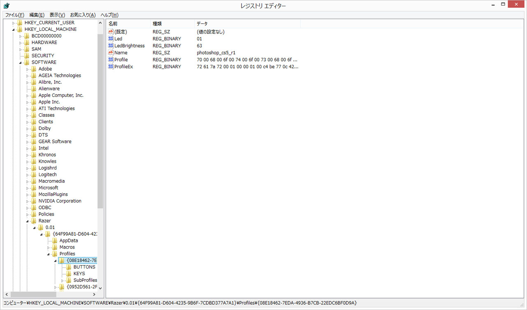
Task: Select the Microsoft folder icon
Action: 34,188
